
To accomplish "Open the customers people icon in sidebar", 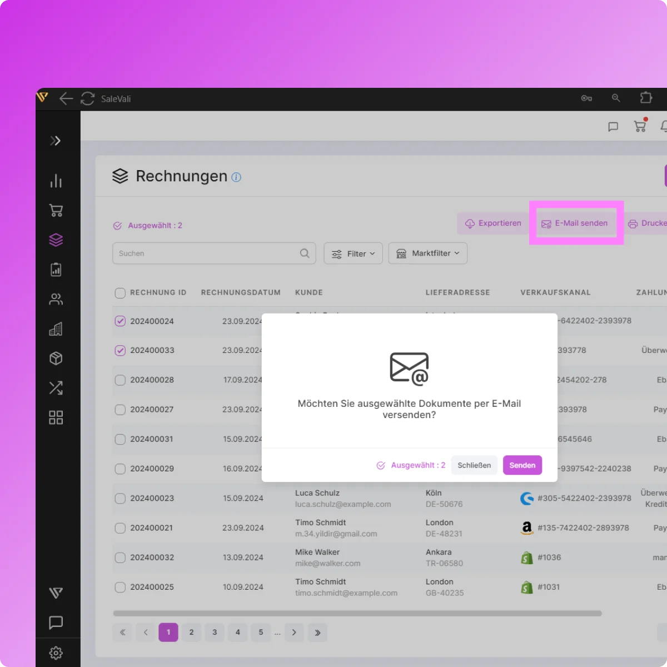I will [56, 300].
